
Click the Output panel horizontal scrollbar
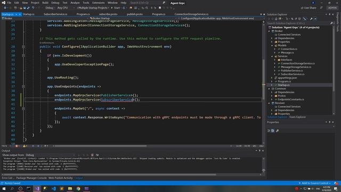(x=110, y=174)
